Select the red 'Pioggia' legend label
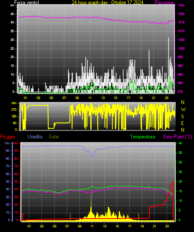Viewport: 194px width, 232px height. [7, 137]
